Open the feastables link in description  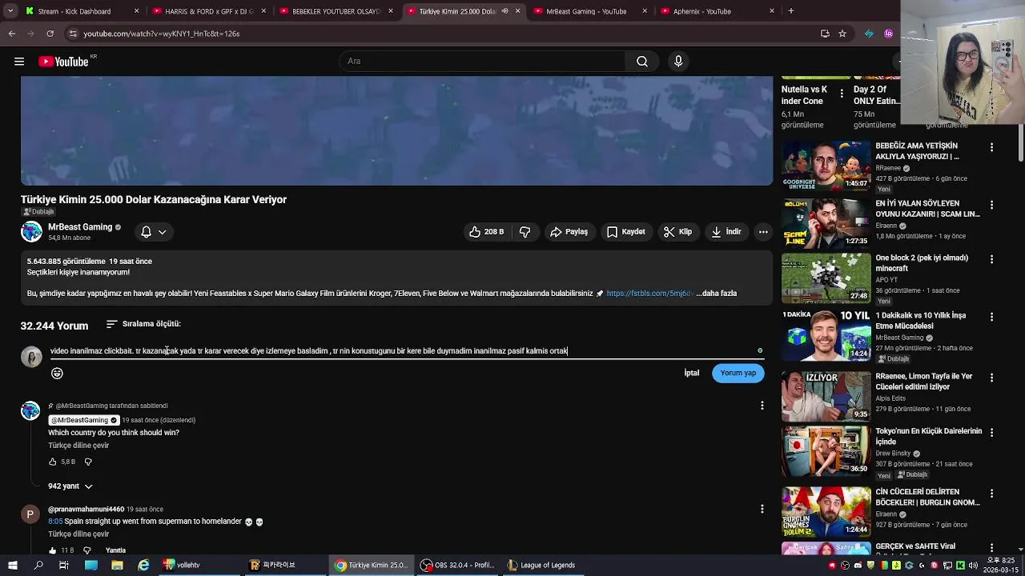click(x=649, y=294)
